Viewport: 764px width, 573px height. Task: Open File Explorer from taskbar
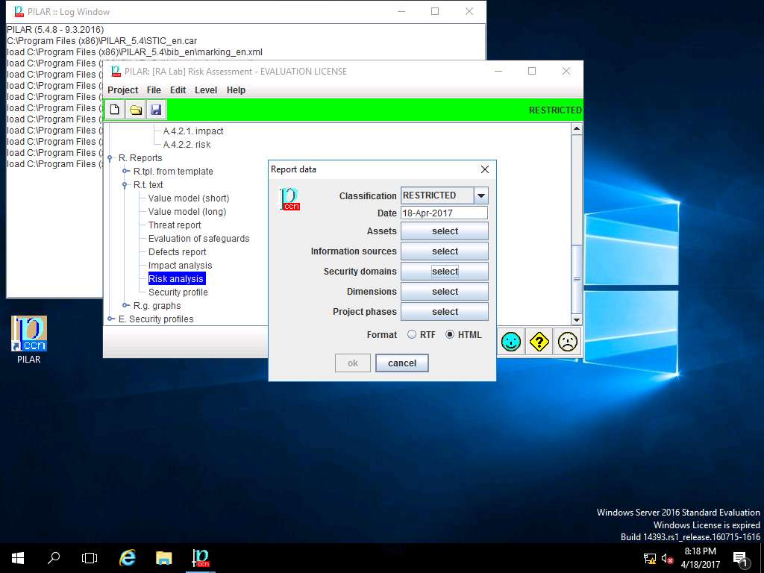pyautogui.click(x=163, y=558)
